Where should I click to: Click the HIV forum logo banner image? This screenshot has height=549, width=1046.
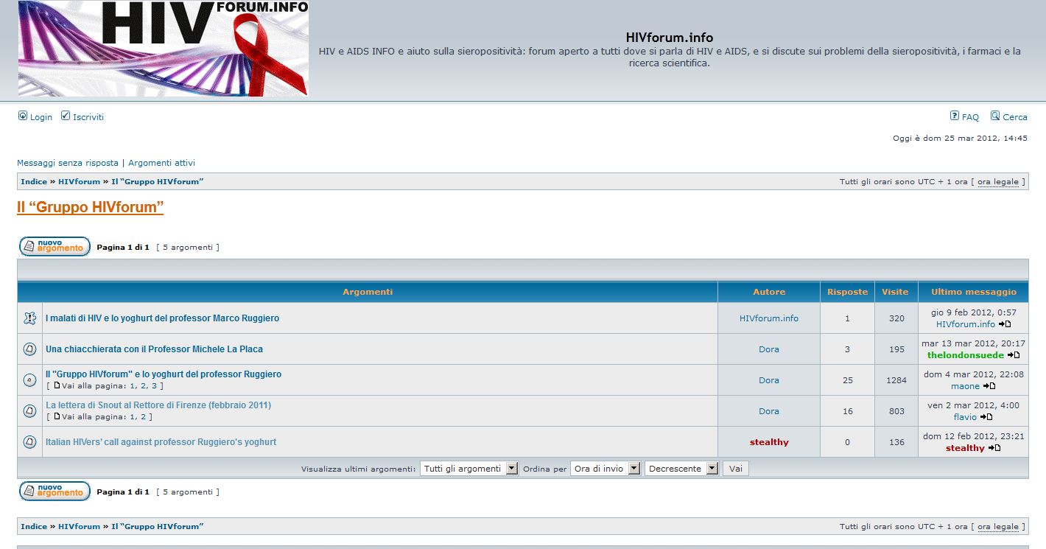click(x=164, y=49)
